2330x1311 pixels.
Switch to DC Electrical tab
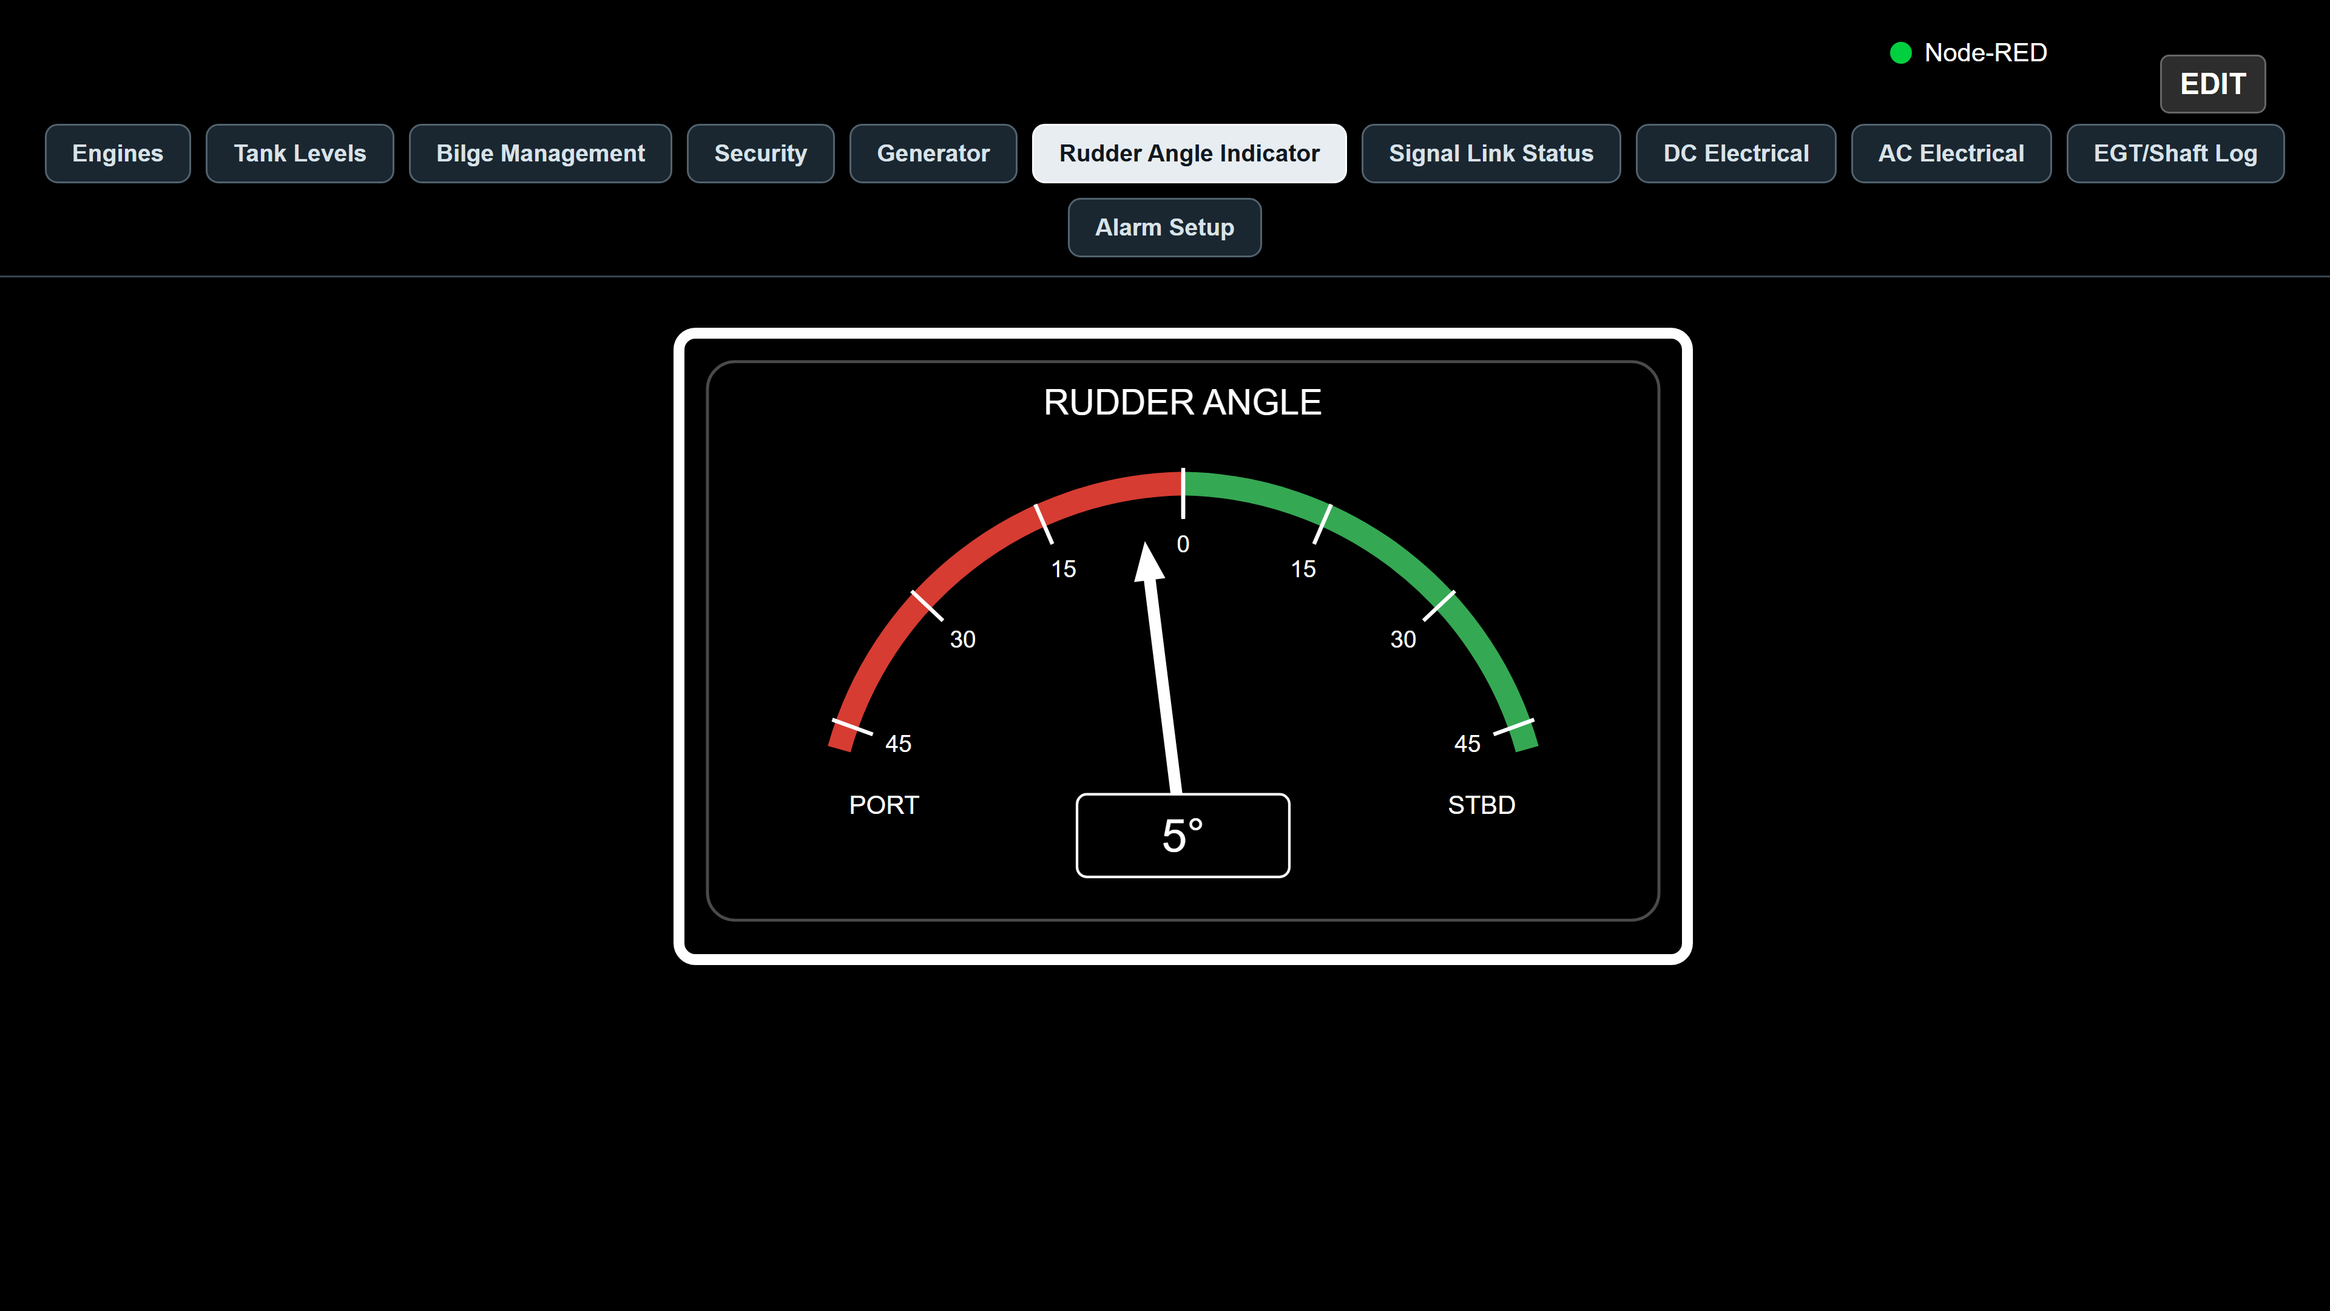(1736, 154)
